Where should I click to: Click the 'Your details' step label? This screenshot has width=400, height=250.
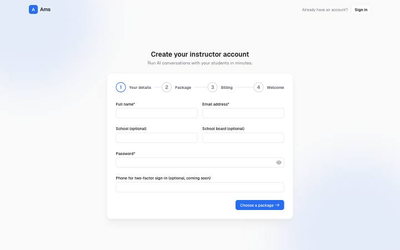[140, 88]
